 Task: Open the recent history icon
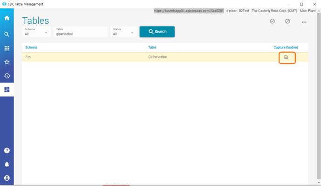(x=7, y=76)
